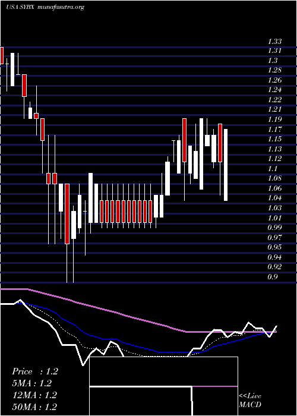Click the first red candlestick near 1.33
The height and width of the screenshot is (416, 297).
coord(2,55)
